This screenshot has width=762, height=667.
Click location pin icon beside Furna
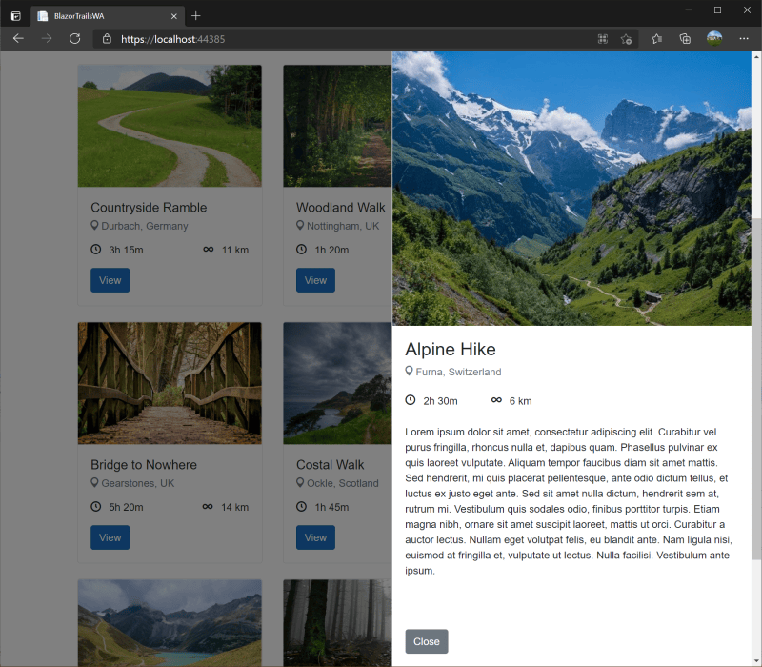pyautogui.click(x=410, y=371)
